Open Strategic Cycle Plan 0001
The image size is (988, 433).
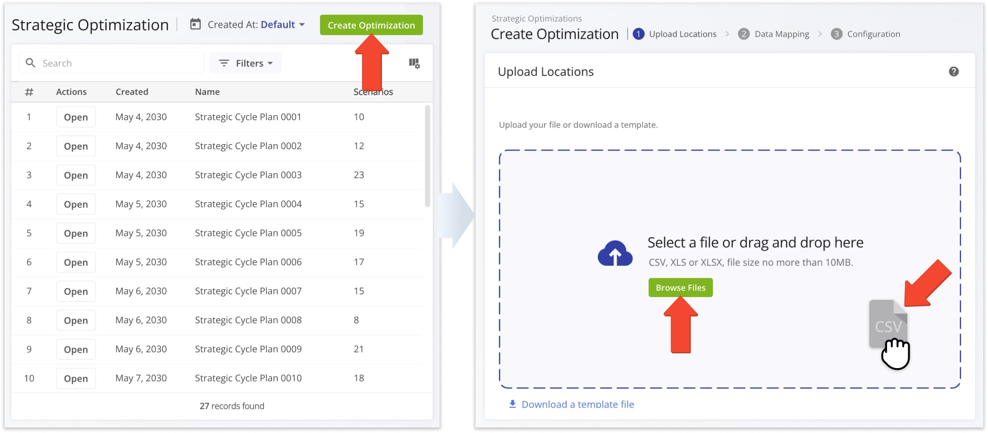click(76, 117)
